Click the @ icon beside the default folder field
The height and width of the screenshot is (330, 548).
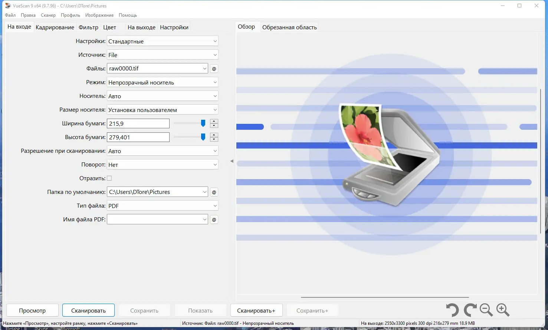point(214,192)
